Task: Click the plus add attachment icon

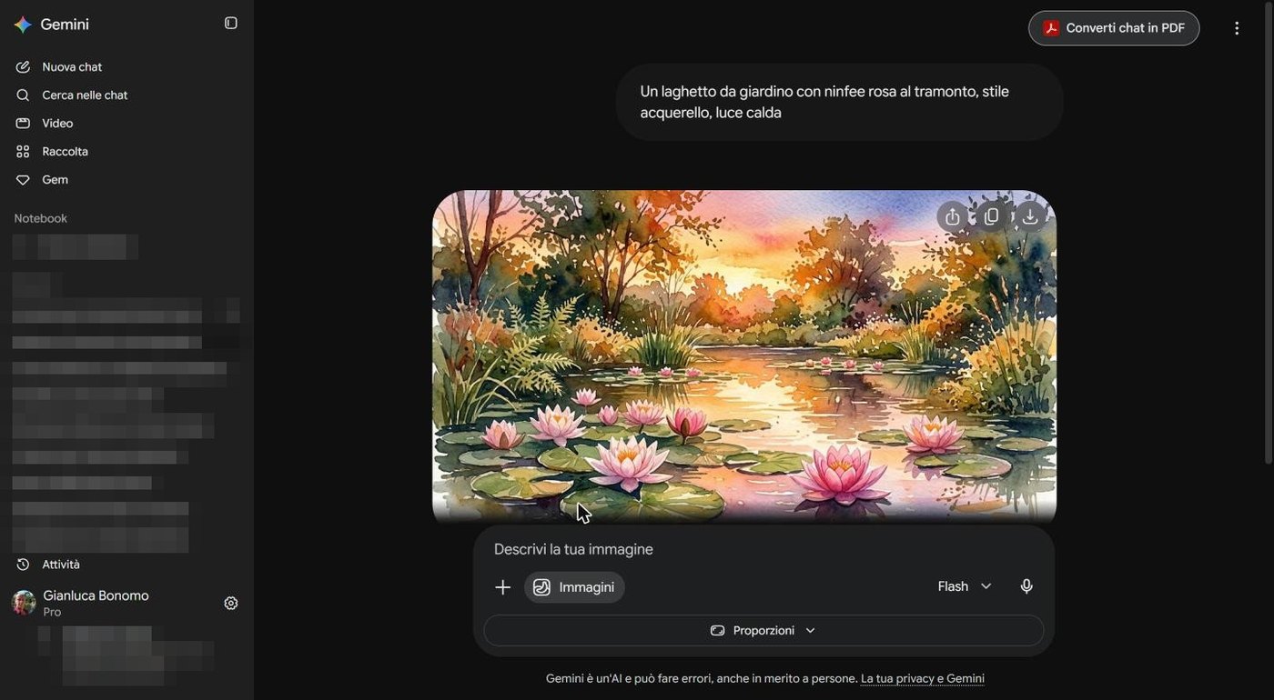Action: click(x=502, y=587)
